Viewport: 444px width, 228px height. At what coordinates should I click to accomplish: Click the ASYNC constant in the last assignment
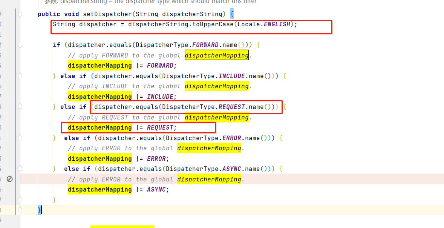pyautogui.click(x=156, y=190)
